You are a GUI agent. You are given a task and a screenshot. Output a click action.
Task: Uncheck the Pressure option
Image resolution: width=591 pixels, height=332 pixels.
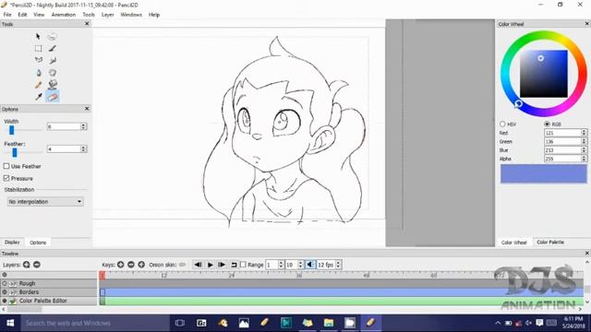click(x=6, y=178)
